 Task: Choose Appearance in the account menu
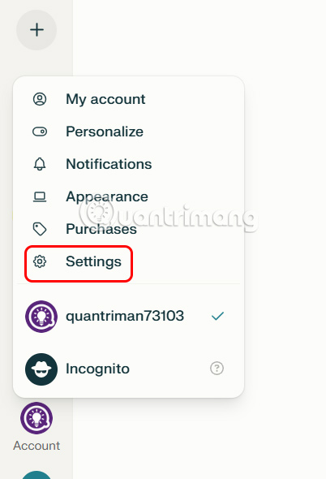(x=128, y=196)
